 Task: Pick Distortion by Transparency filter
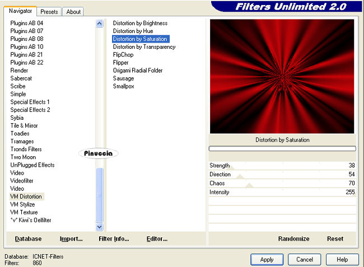click(144, 47)
